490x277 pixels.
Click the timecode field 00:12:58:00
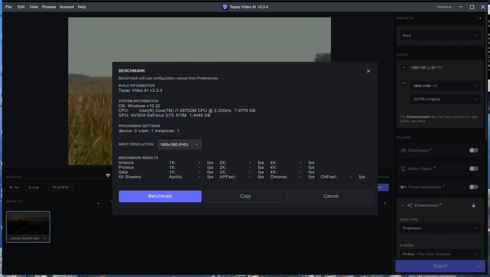tap(60, 187)
